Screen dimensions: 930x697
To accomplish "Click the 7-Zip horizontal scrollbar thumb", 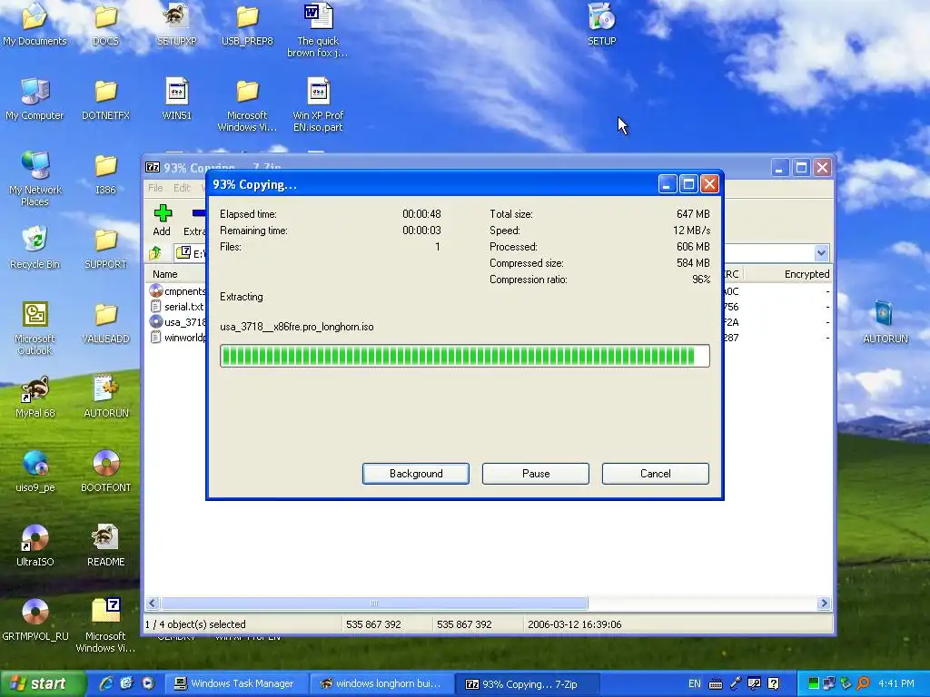I will (x=374, y=604).
